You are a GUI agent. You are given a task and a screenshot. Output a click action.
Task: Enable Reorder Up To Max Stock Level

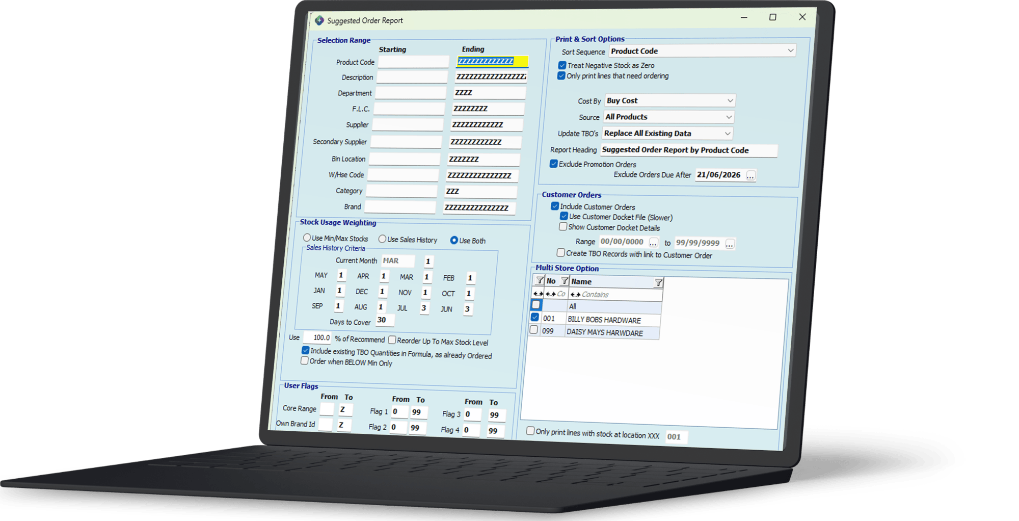392,340
